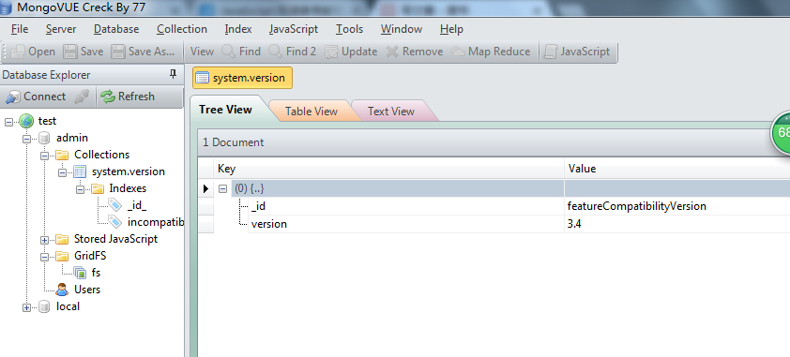Click the Connect button
The width and height of the screenshot is (790, 357).
coord(36,97)
